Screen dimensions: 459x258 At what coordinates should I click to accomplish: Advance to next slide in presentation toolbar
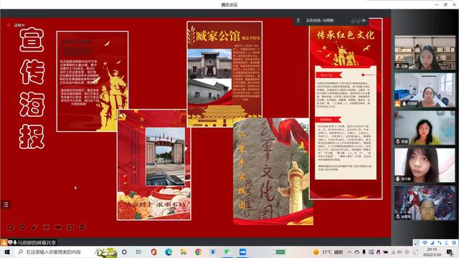(22, 227)
